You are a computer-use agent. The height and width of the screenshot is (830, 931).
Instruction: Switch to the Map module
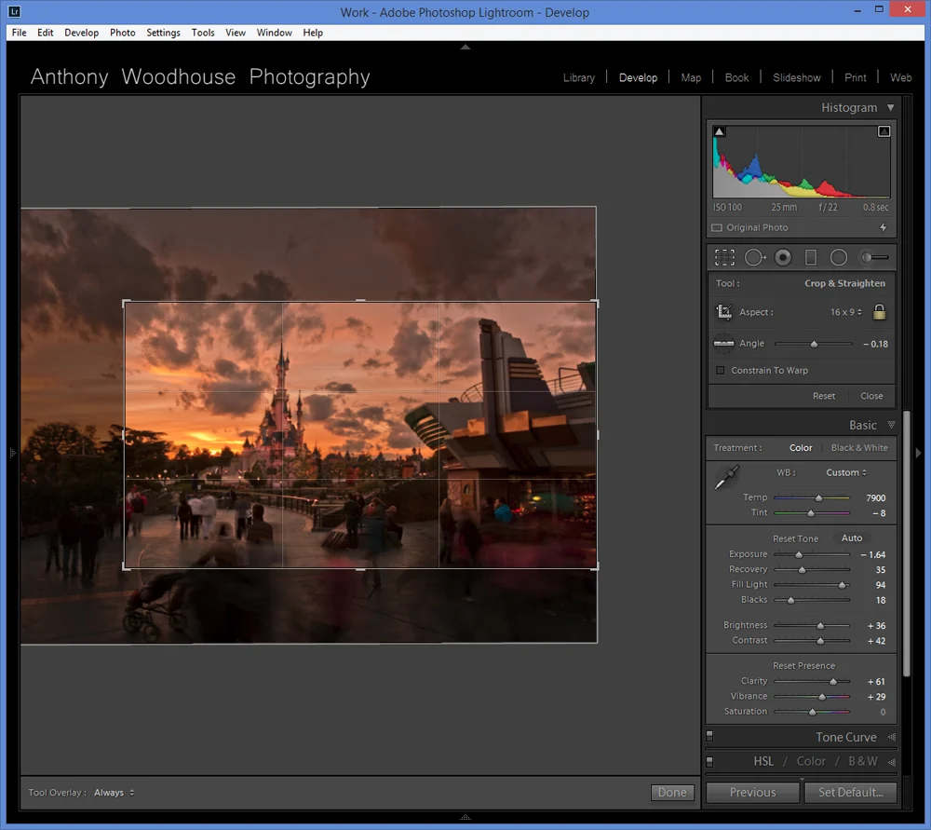(x=691, y=78)
